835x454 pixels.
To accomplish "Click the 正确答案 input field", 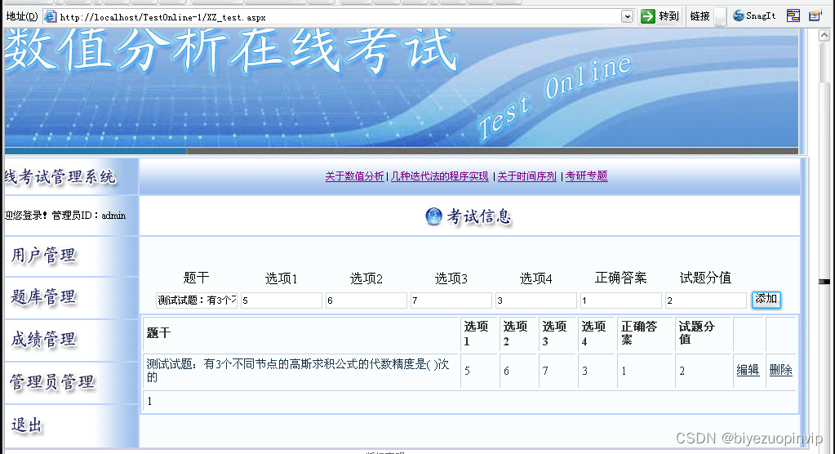I will [x=621, y=300].
